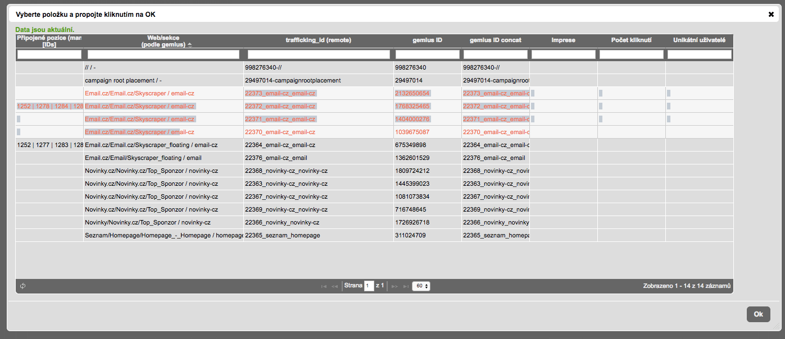Go to first page arrow icon
This screenshot has height=339, width=785.
pos(324,286)
